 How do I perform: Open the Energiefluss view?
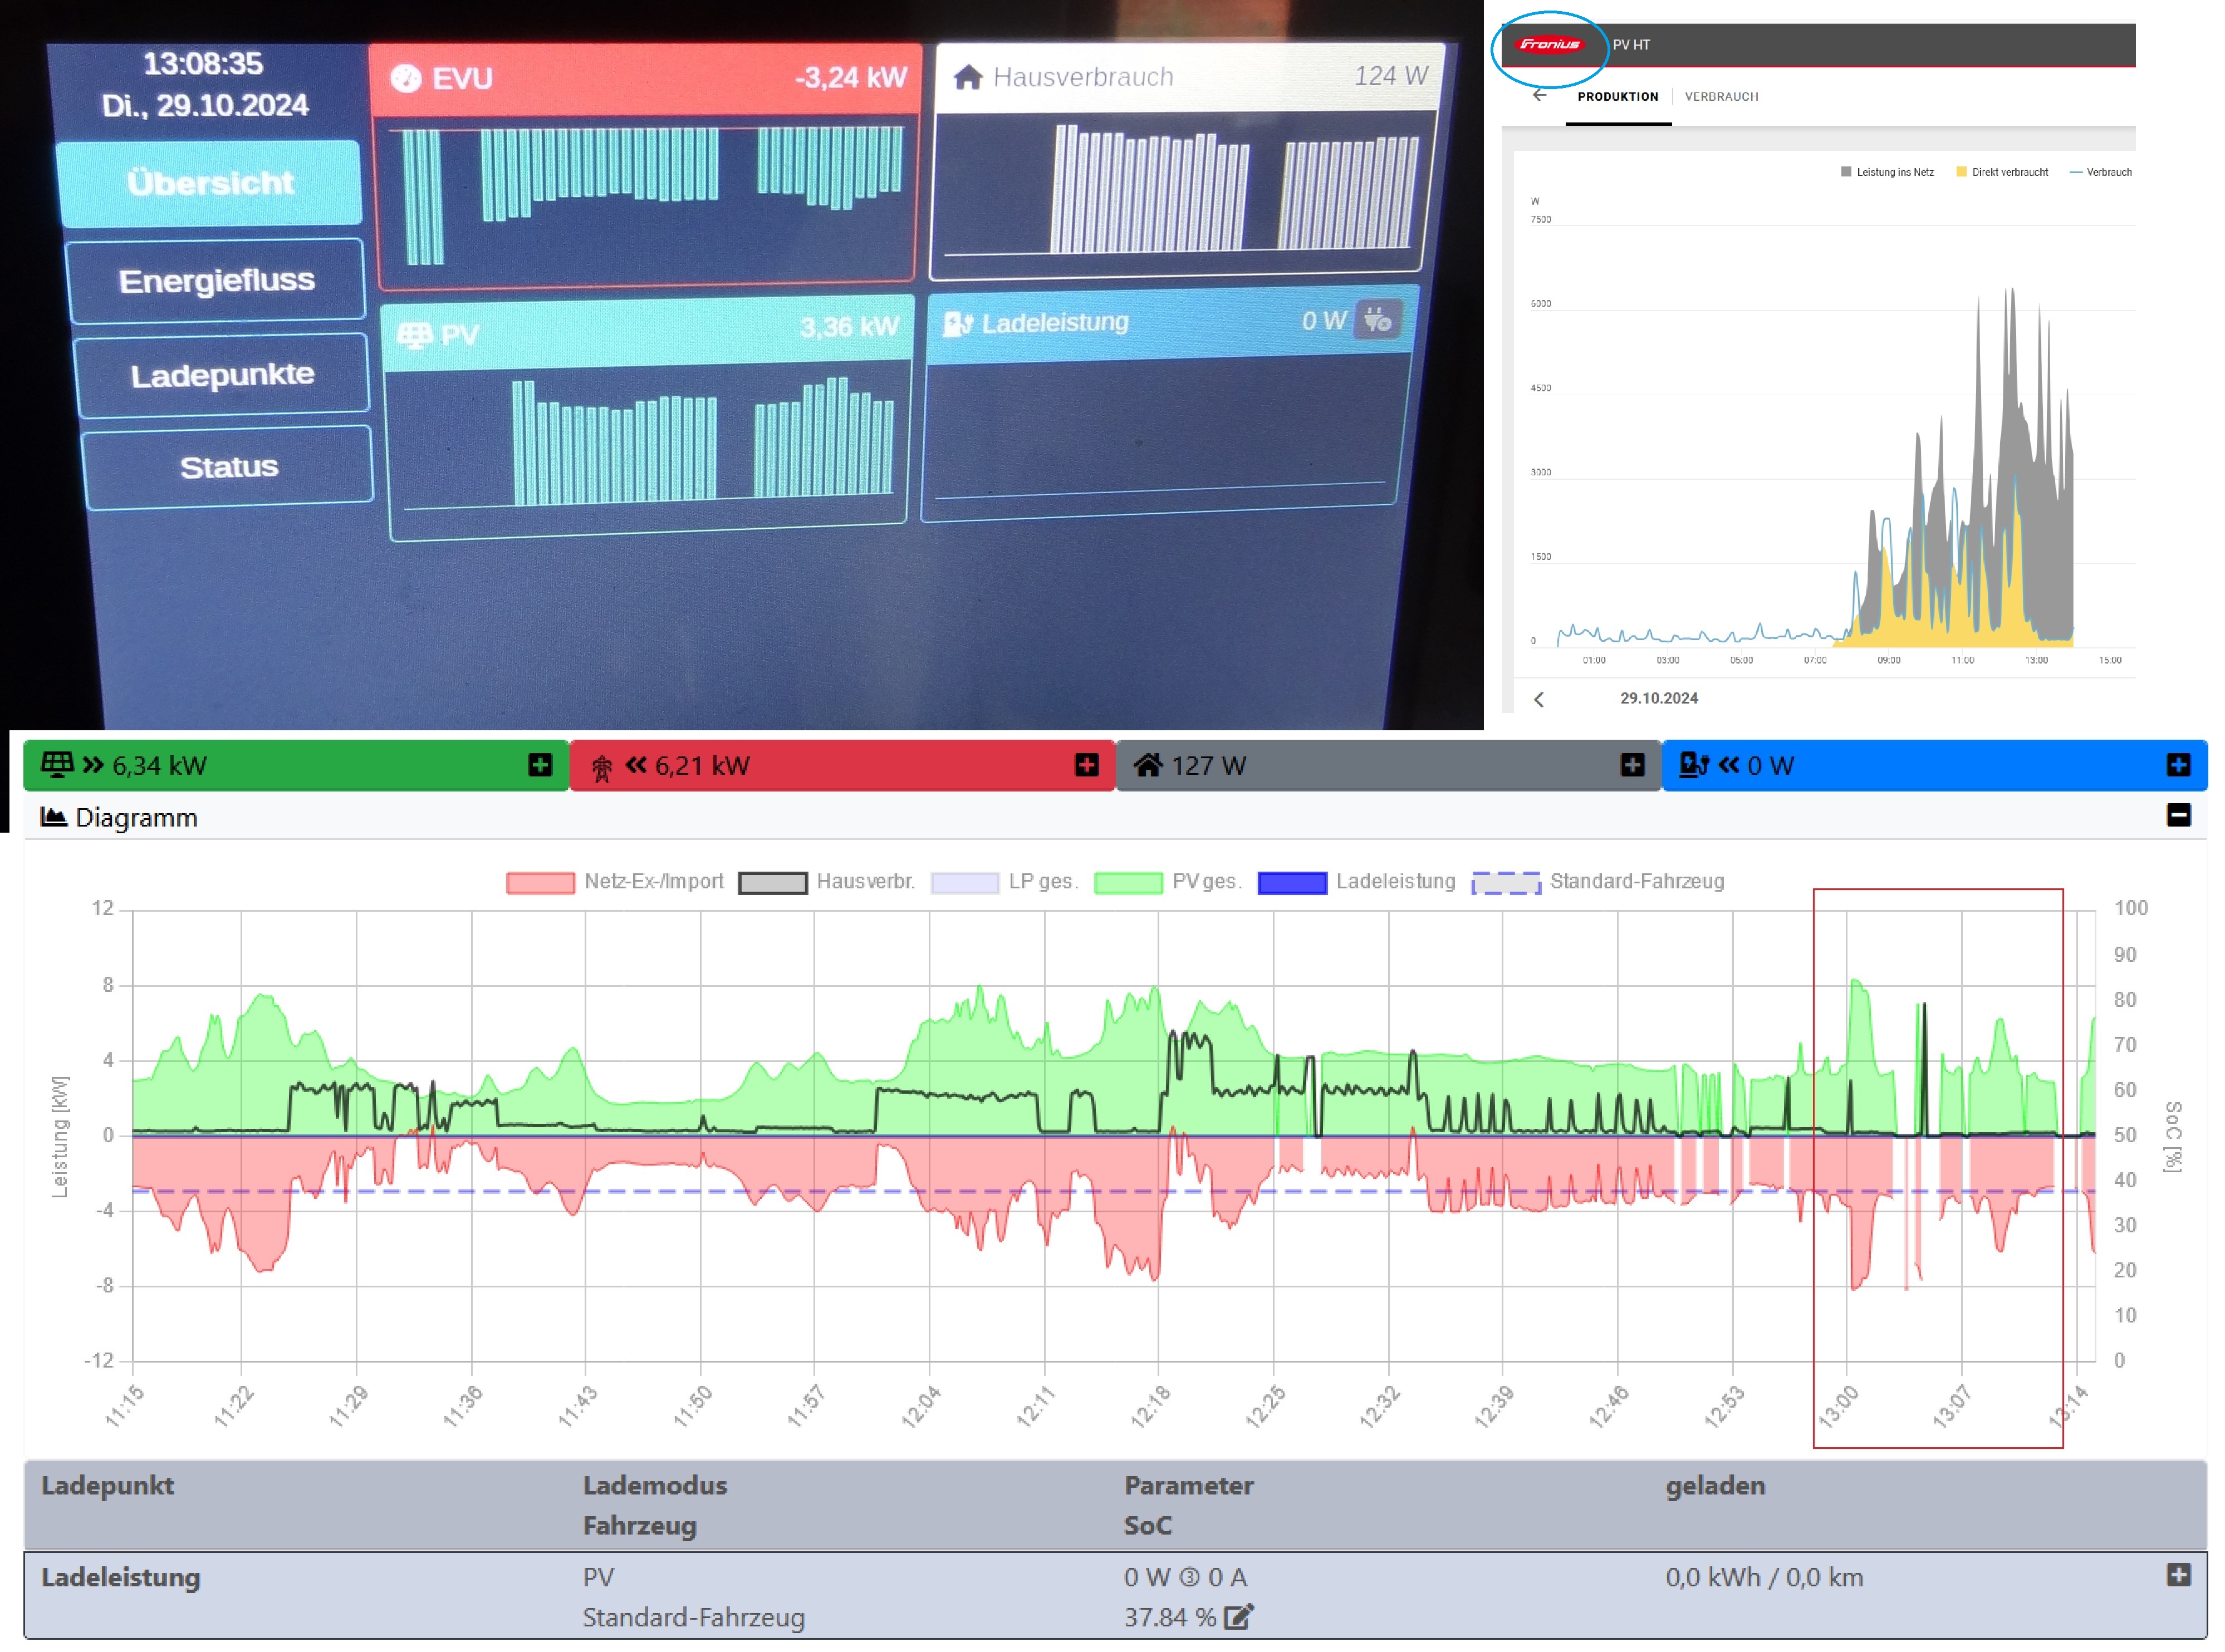pyautogui.click(x=216, y=281)
